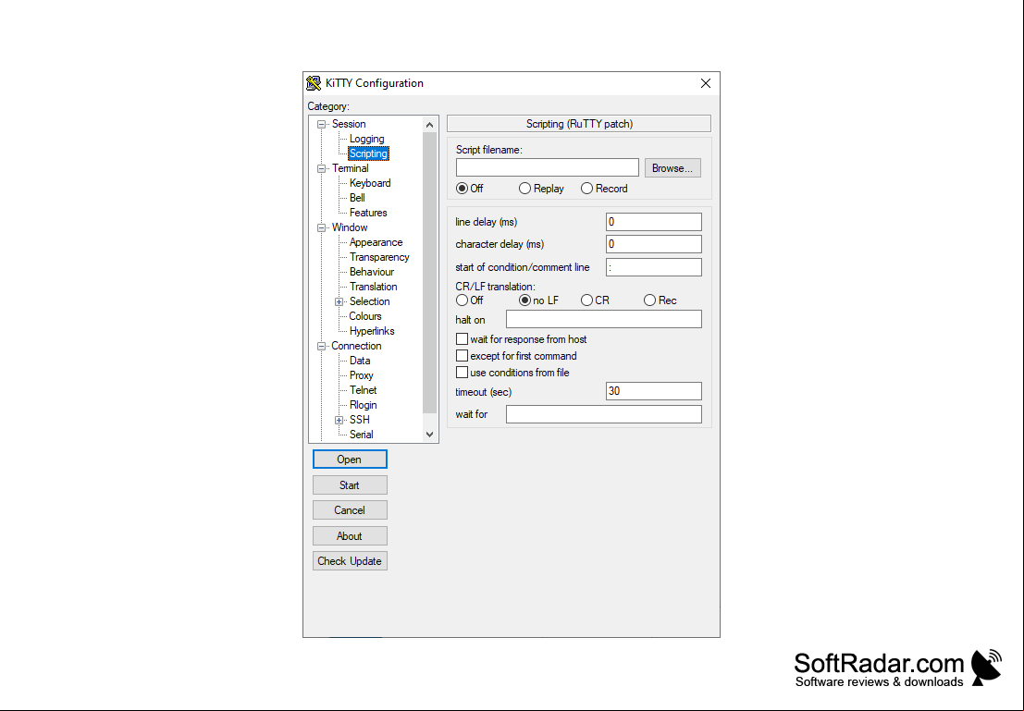Select the Scripting category

[368, 153]
